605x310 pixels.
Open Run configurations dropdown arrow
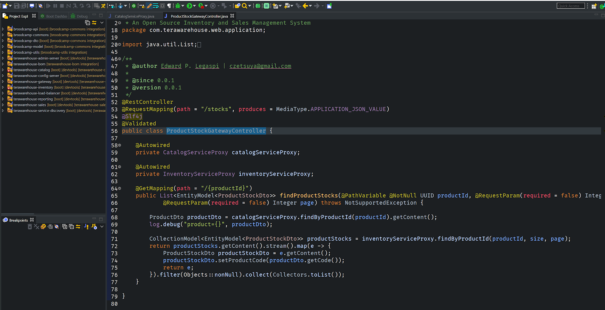(x=194, y=6)
